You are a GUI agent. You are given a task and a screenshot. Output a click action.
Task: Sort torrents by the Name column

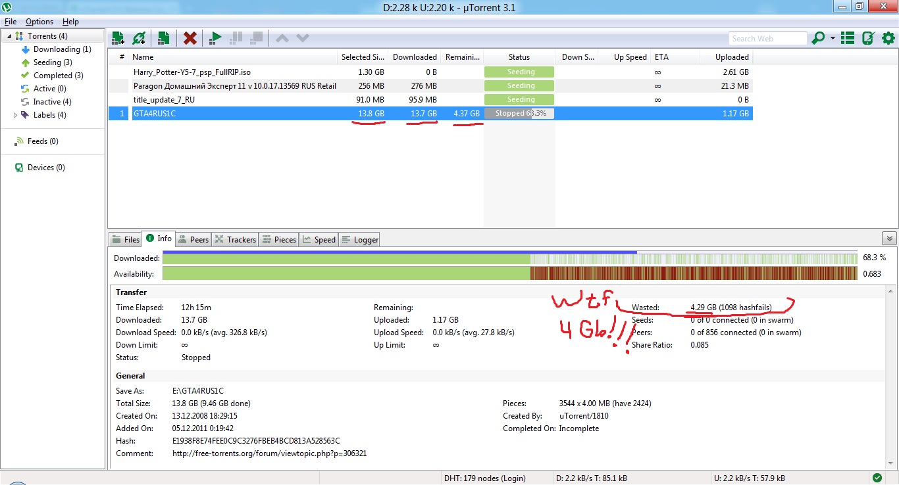tap(233, 57)
